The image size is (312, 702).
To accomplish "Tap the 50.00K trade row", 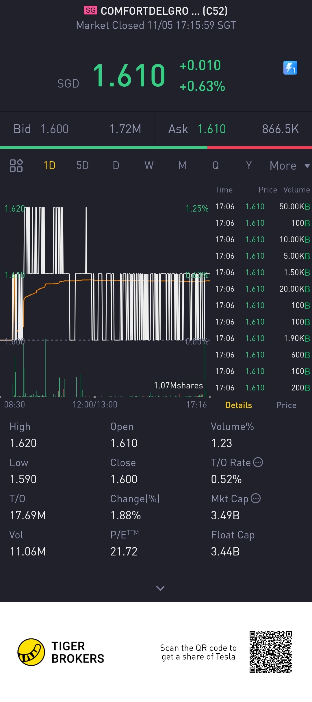I will coord(263,207).
